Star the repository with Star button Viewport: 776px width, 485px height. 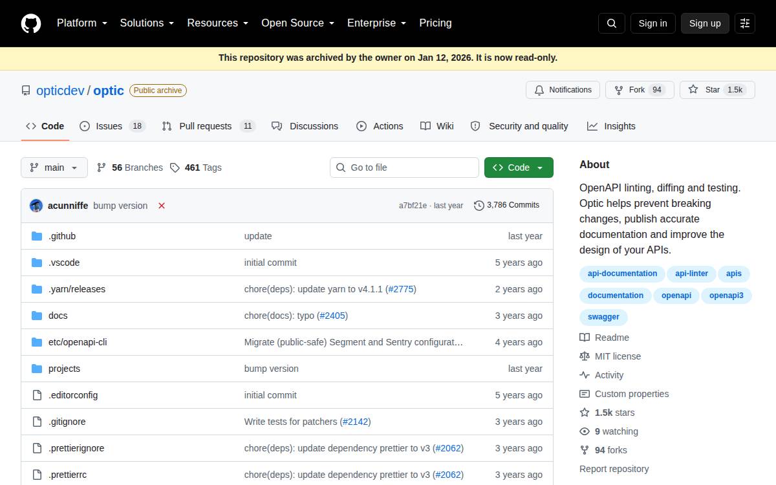point(717,90)
